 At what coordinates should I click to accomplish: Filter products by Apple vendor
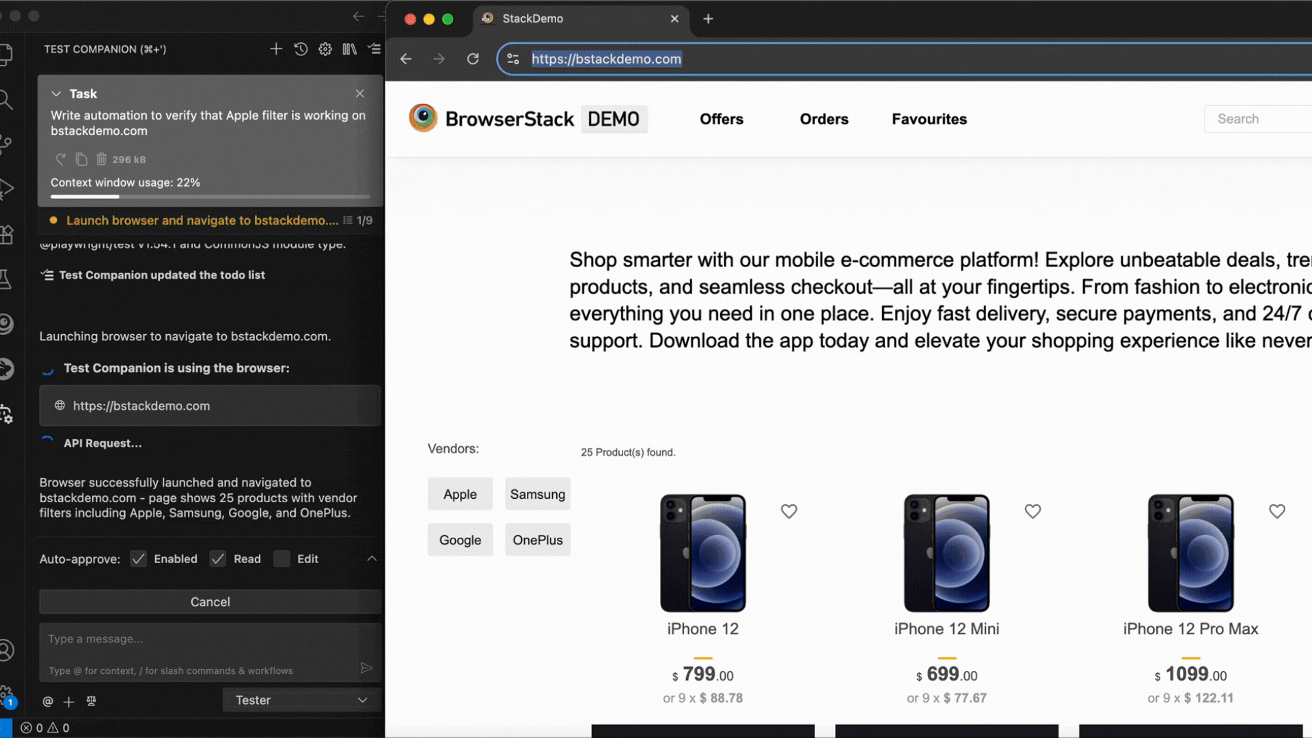pos(460,494)
